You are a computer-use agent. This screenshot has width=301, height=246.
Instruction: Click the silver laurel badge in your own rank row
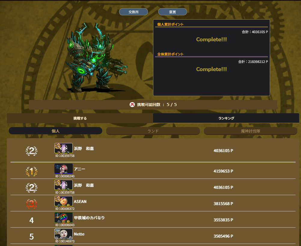click(32, 151)
